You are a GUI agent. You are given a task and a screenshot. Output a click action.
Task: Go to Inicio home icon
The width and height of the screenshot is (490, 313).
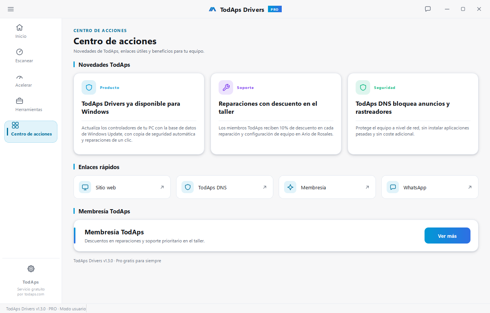[x=20, y=27]
